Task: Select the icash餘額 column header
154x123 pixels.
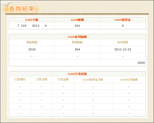Action: pyautogui.click(x=77, y=20)
